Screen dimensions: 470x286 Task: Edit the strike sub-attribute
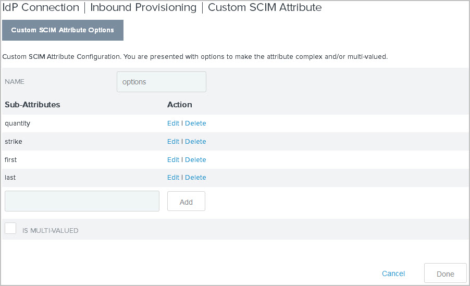coord(173,142)
